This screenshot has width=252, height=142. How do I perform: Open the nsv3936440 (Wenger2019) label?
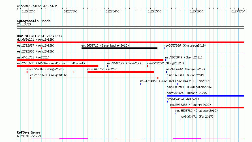tap(185, 69)
